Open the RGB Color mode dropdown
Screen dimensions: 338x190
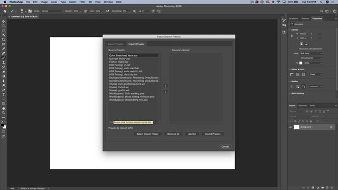[311, 53]
